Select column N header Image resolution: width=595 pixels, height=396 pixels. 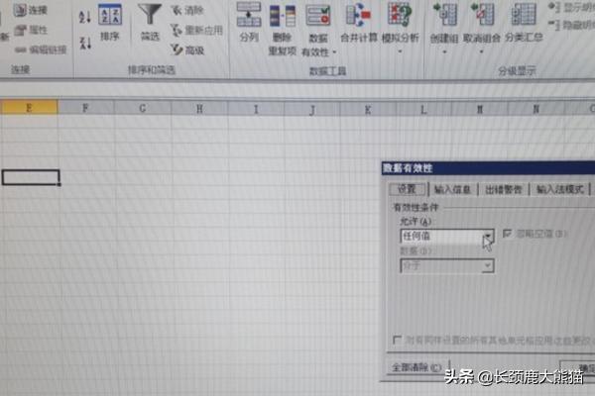click(x=535, y=110)
